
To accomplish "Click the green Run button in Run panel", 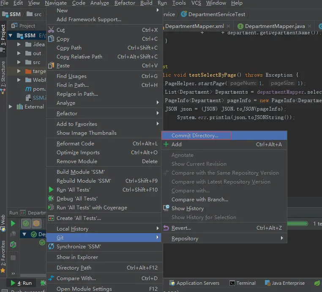I will click(13, 223).
